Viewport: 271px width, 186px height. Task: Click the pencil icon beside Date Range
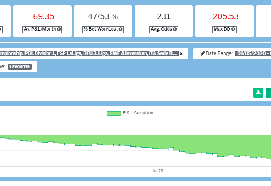point(202,54)
